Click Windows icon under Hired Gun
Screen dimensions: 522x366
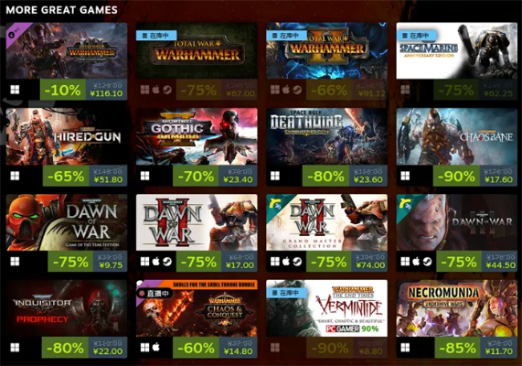click(x=15, y=176)
